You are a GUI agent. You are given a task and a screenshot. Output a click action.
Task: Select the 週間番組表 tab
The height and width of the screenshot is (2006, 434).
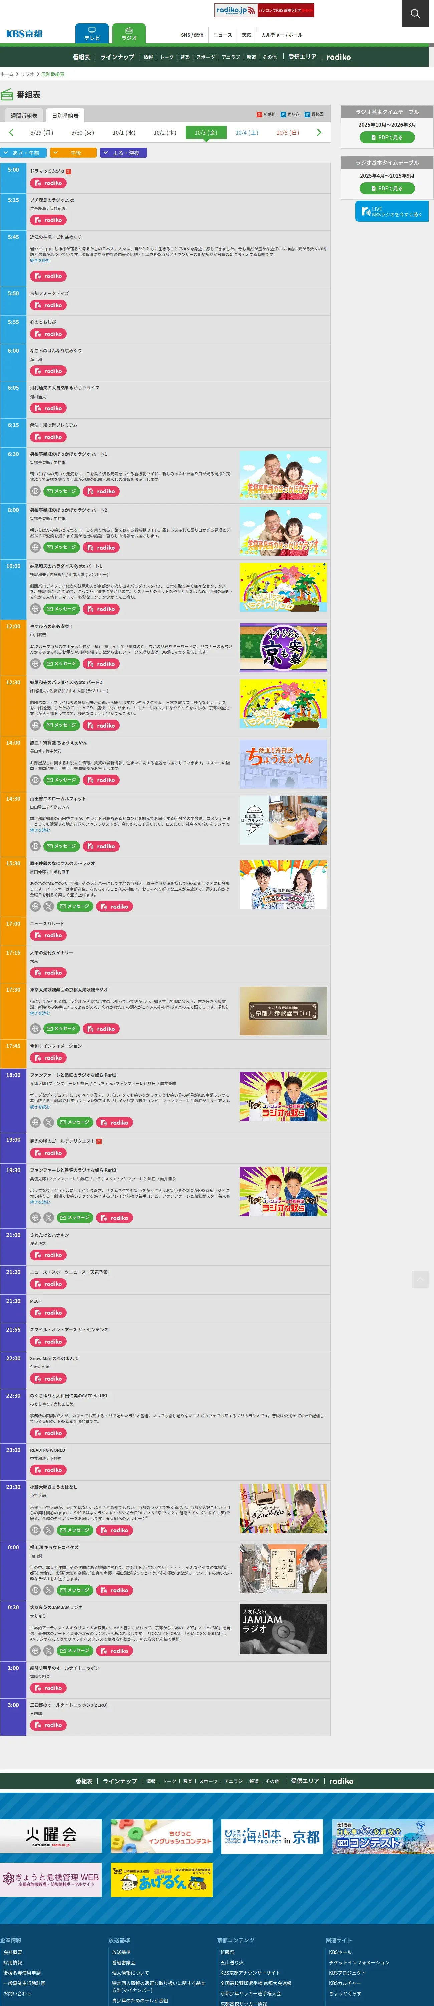point(23,115)
